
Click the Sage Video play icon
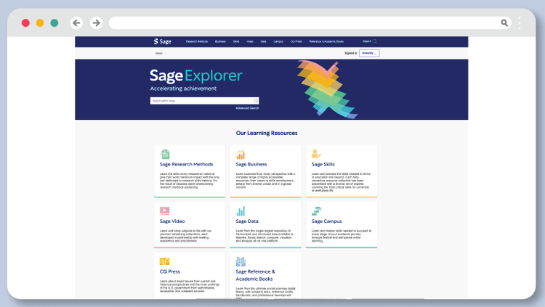[165, 210]
